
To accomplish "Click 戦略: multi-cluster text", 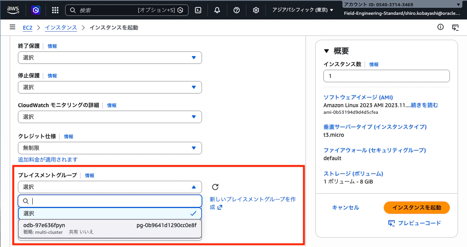I will [x=43, y=232].
